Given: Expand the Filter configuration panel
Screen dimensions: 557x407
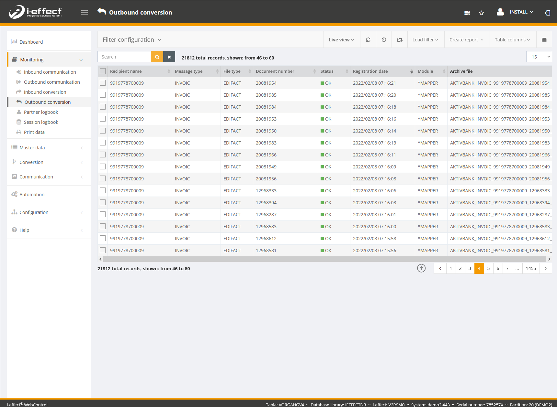Looking at the screenshot, I should (x=132, y=40).
